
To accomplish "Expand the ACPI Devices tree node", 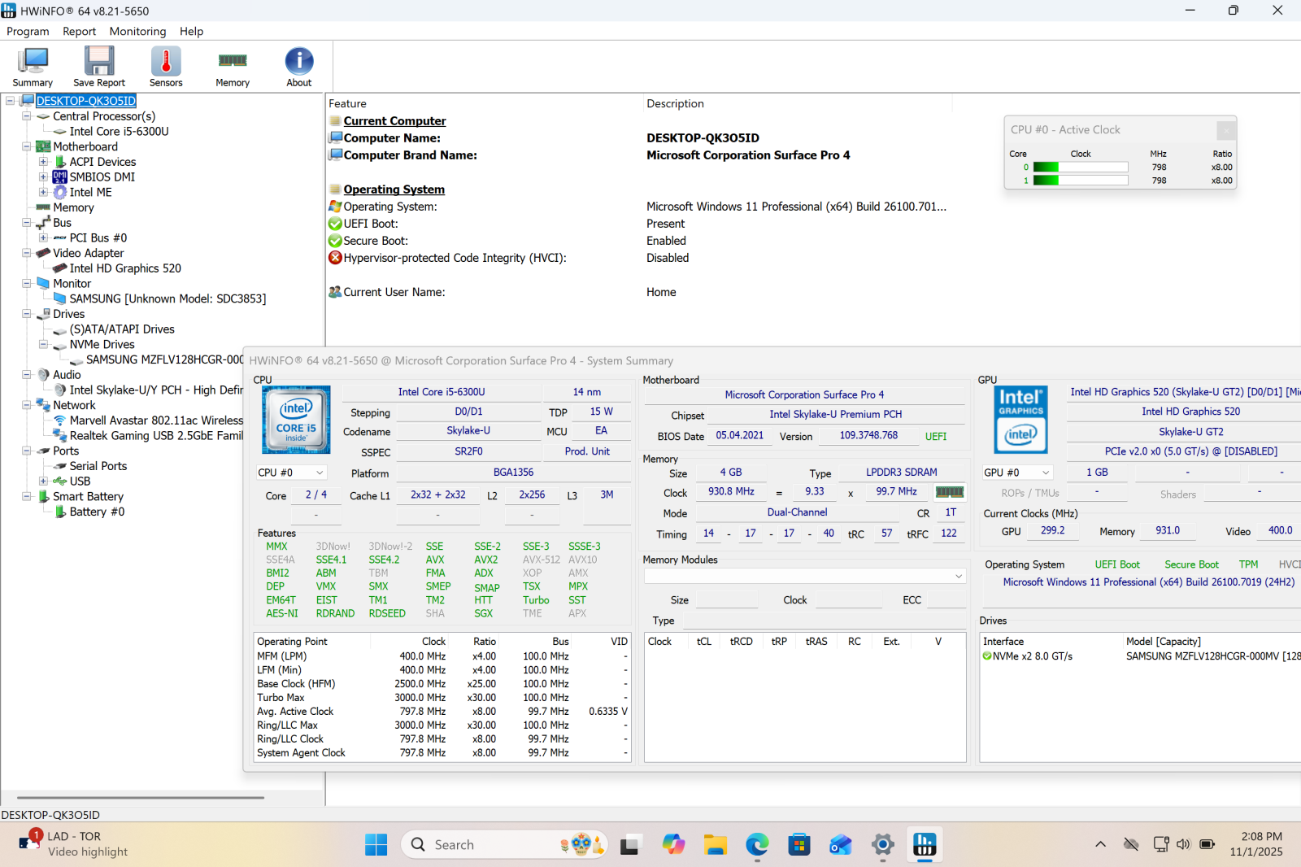I will (44, 162).
